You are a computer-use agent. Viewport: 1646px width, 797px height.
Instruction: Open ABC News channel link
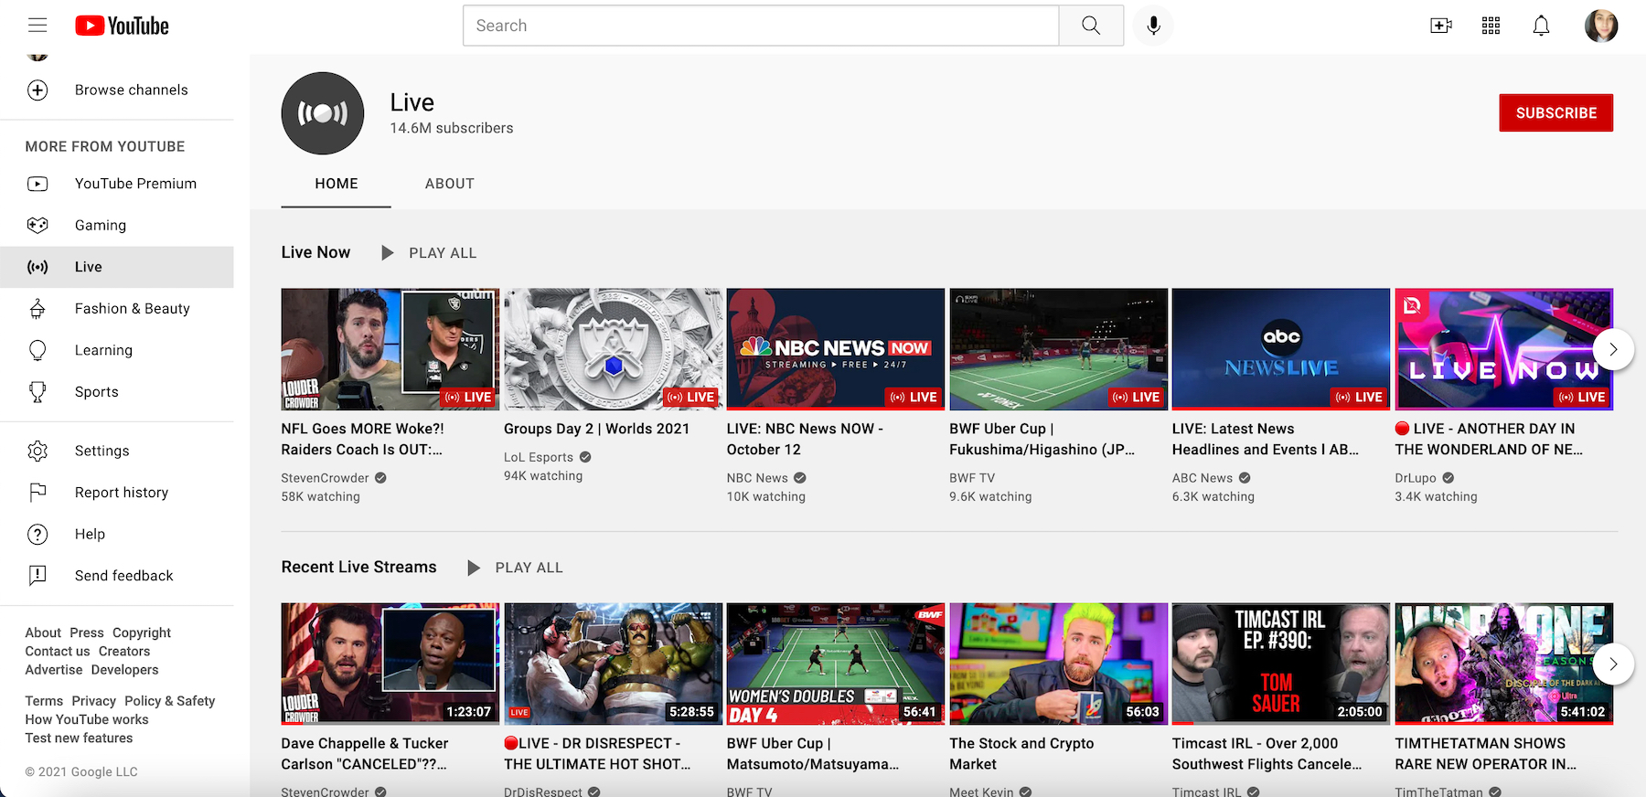(1202, 478)
